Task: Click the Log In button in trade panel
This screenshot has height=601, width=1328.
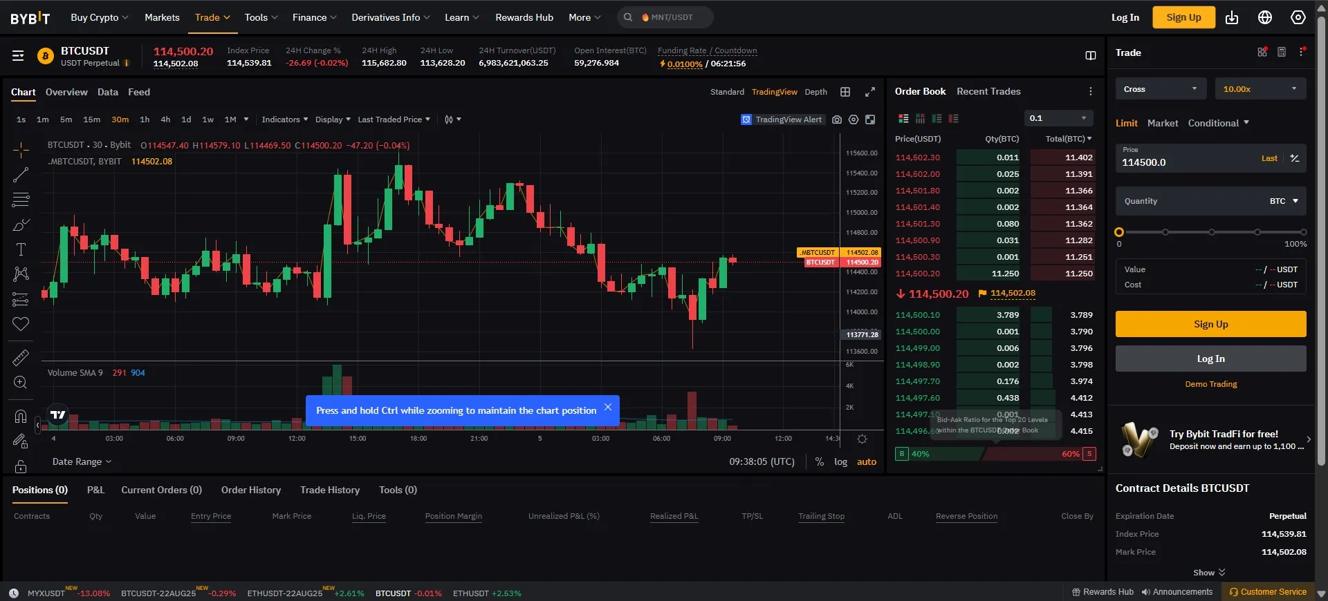Action: click(1210, 359)
